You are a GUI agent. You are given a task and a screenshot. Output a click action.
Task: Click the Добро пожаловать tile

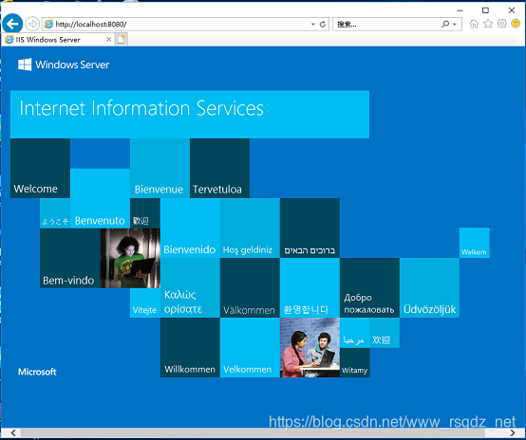point(369,288)
